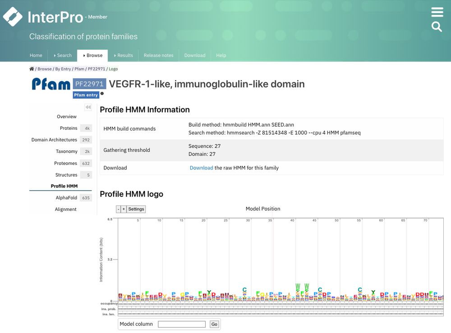Expand the Search menu item
Viewport: 451px width, 333px height.
63,55
